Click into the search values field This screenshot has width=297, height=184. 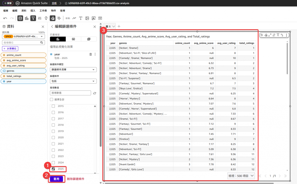coord(70,93)
